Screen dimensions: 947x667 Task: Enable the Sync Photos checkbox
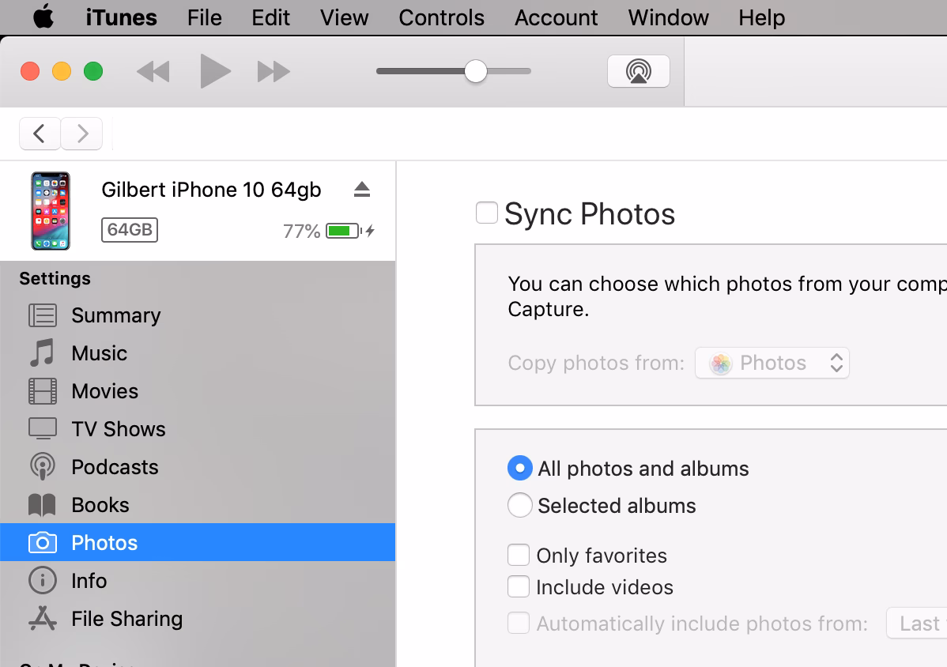pyautogui.click(x=486, y=212)
